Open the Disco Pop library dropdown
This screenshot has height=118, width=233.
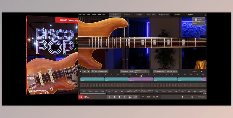point(180,15)
